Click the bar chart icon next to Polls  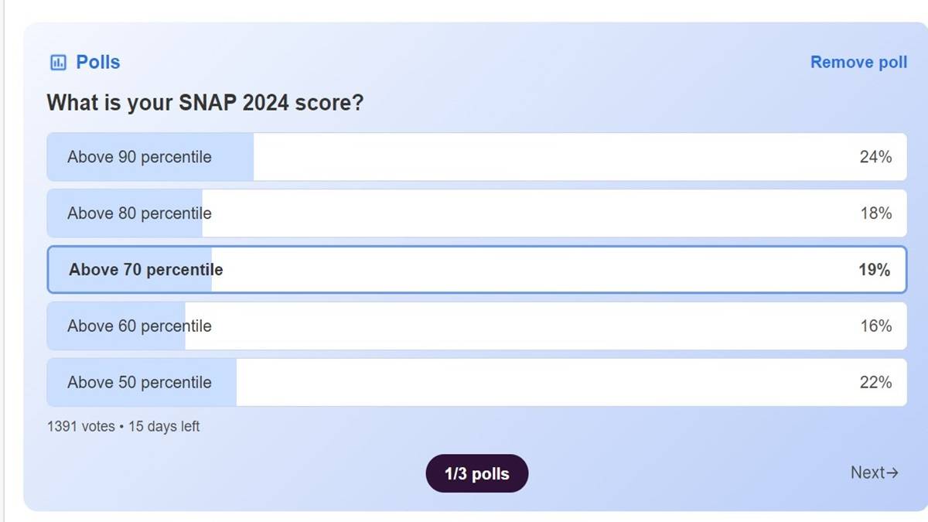[x=58, y=62]
